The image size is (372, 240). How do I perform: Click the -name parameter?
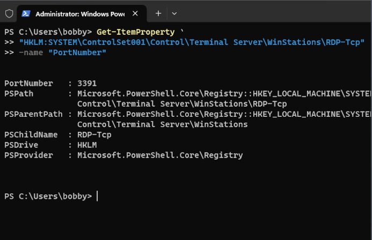pyautogui.click(x=31, y=52)
